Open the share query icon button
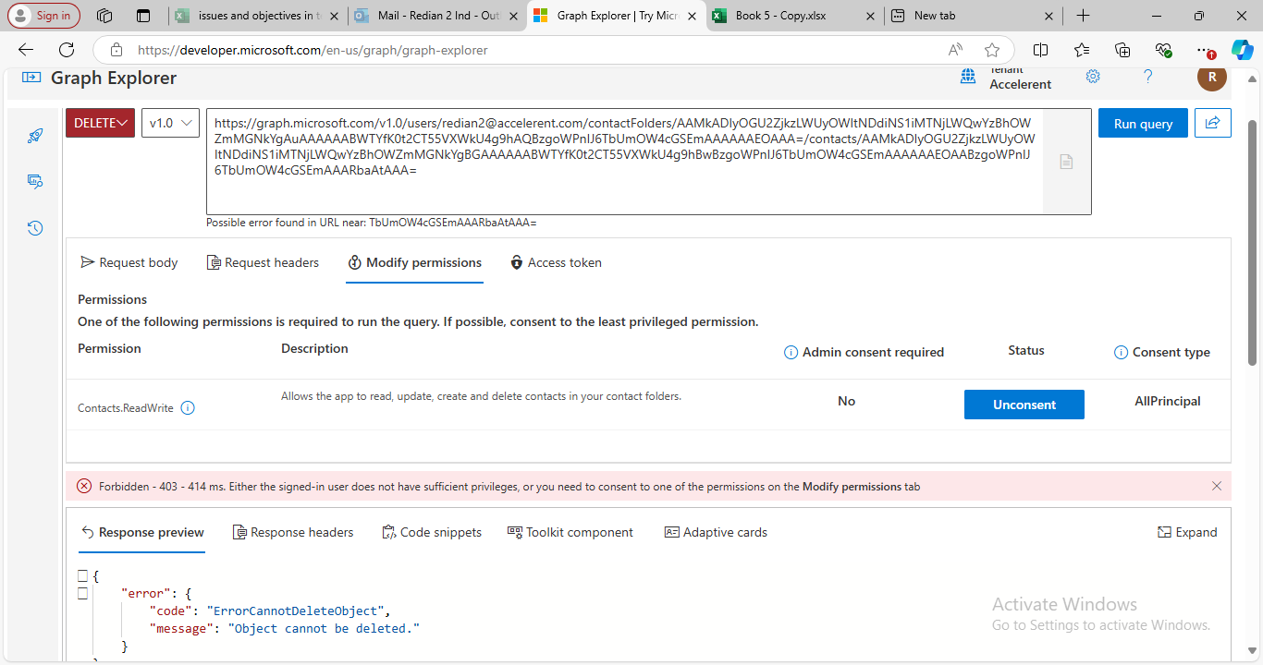Image resolution: width=1263 pixels, height=665 pixels. [x=1212, y=123]
